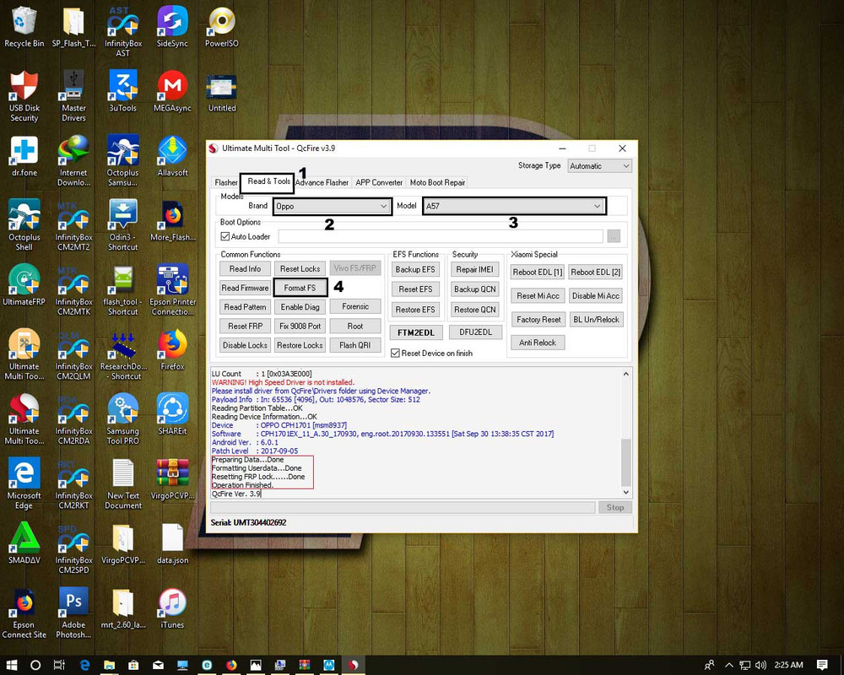
Task: Open dr.fone desktop icon
Action: pyautogui.click(x=24, y=156)
